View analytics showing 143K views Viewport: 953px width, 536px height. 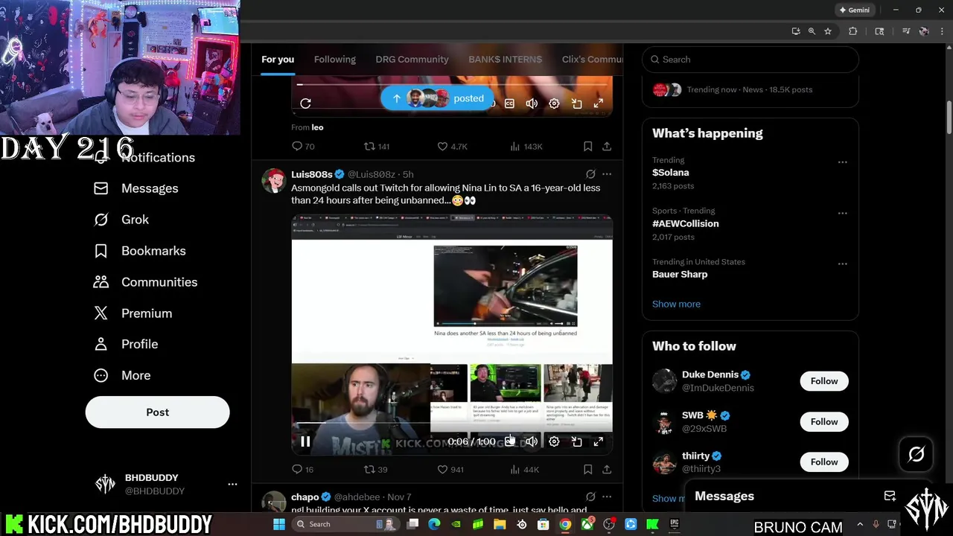[526, 147]
